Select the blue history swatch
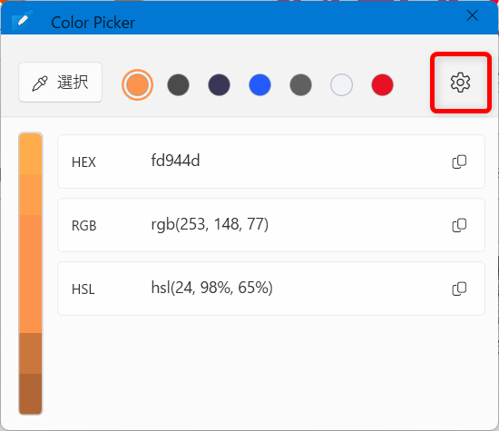This screenshot has width=499, height=431. pos(259,85)
